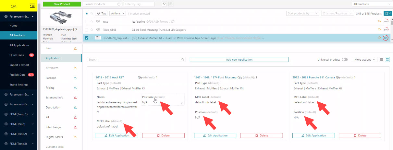Viewport: 393px width, 150px height.
Task: Switch to the Description section tab
Action: tap(61, 107)
